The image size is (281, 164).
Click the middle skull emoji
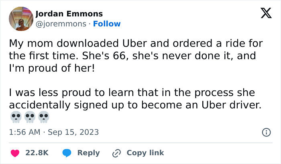(29, 117)
